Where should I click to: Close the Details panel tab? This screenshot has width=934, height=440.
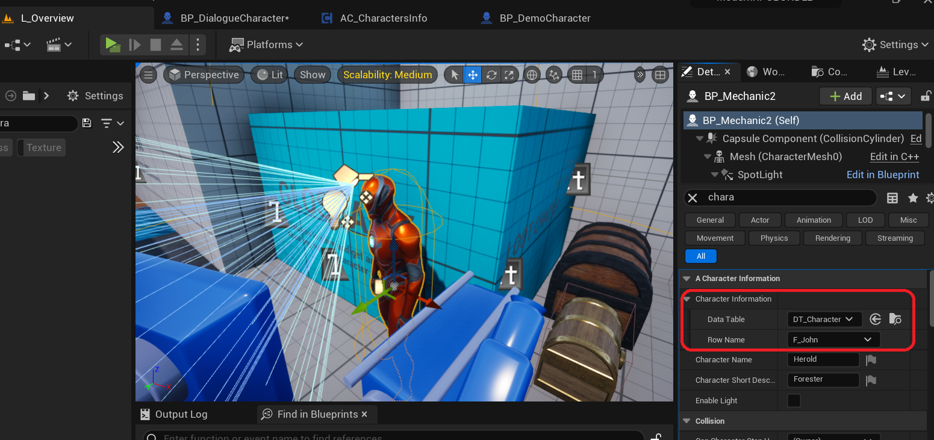(727, 72)
